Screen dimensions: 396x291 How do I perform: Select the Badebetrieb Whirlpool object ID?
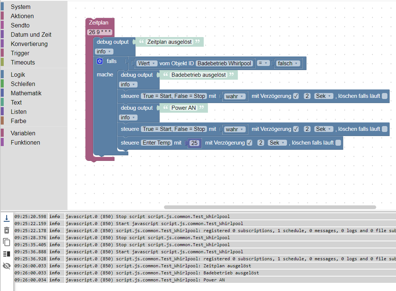click(224, 63)
